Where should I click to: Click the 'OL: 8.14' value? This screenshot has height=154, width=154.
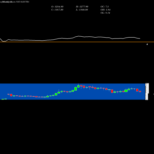(105, 13)
